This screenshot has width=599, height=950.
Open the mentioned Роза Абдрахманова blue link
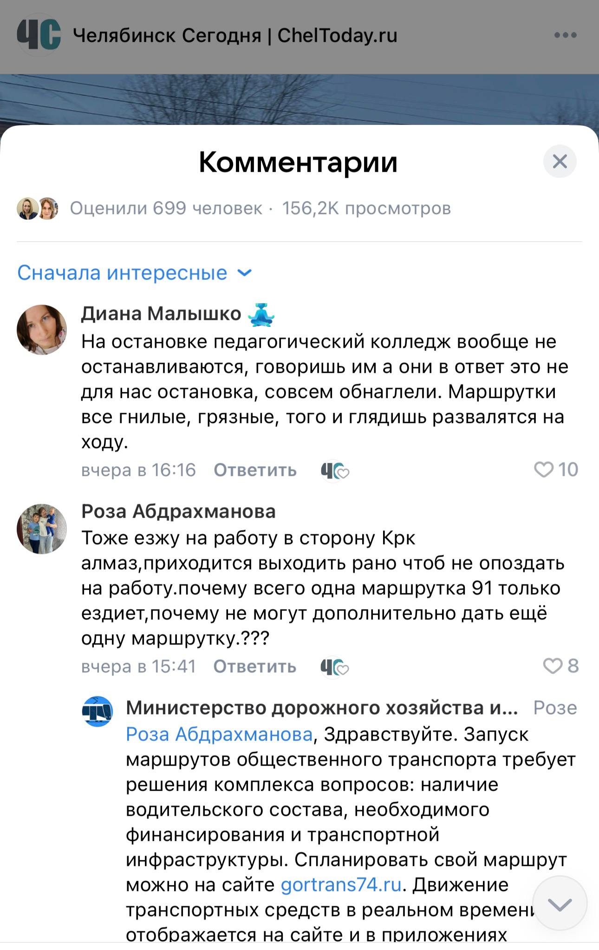[x=219, y=734]
